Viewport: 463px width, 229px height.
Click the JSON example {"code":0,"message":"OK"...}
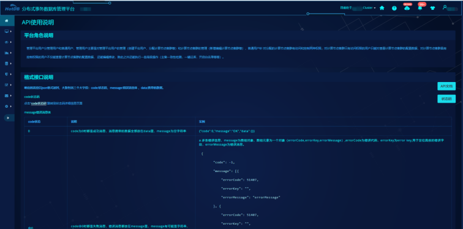227,131
